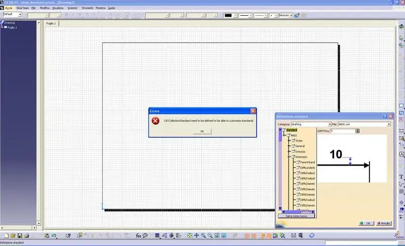Click the Print icon in bottom toolbar

26,235
